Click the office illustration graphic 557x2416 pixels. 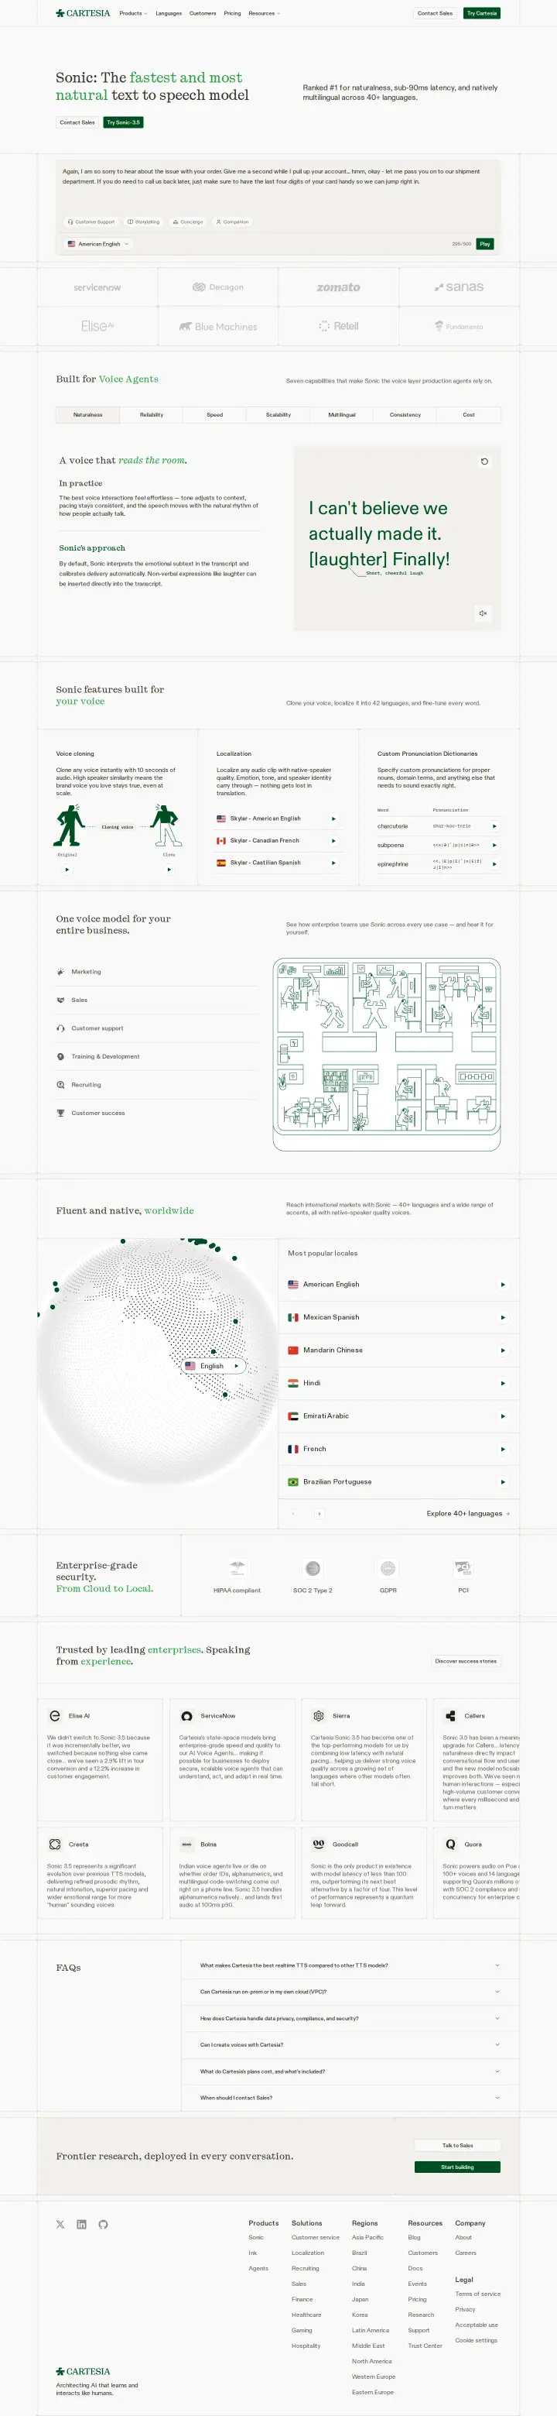(x=386, y=1054)
